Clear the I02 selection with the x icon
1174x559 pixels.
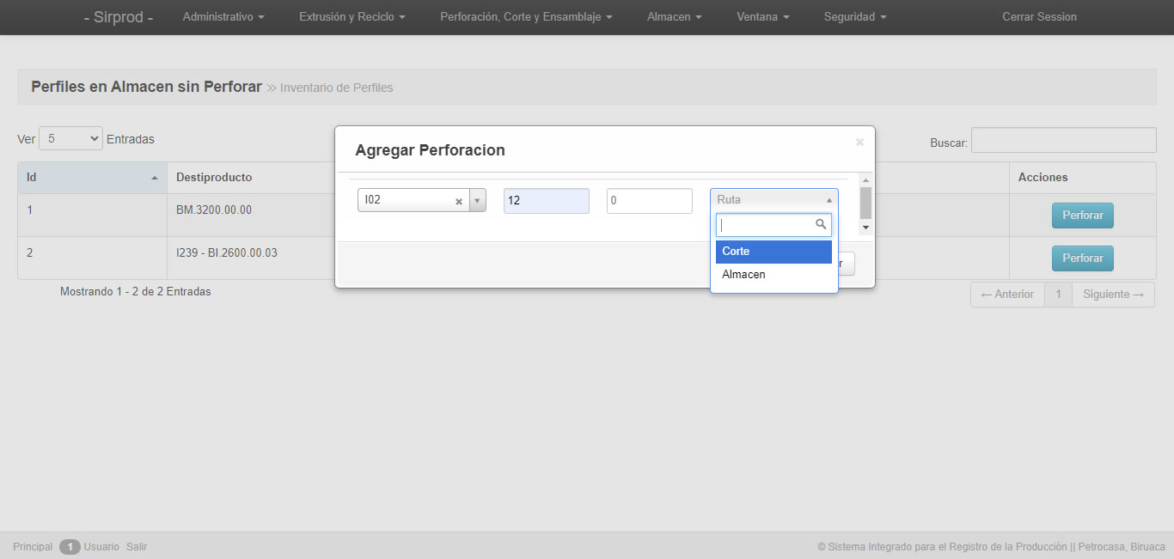(x=459, y=201)
